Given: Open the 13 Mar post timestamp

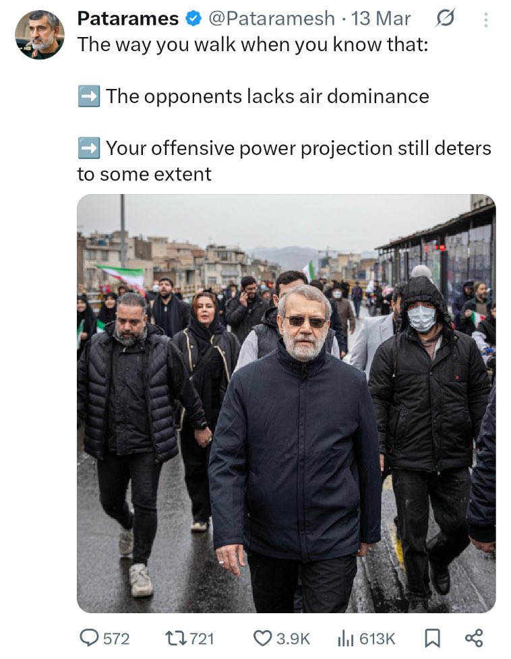Looking at the screenshot, I should 381,19.
